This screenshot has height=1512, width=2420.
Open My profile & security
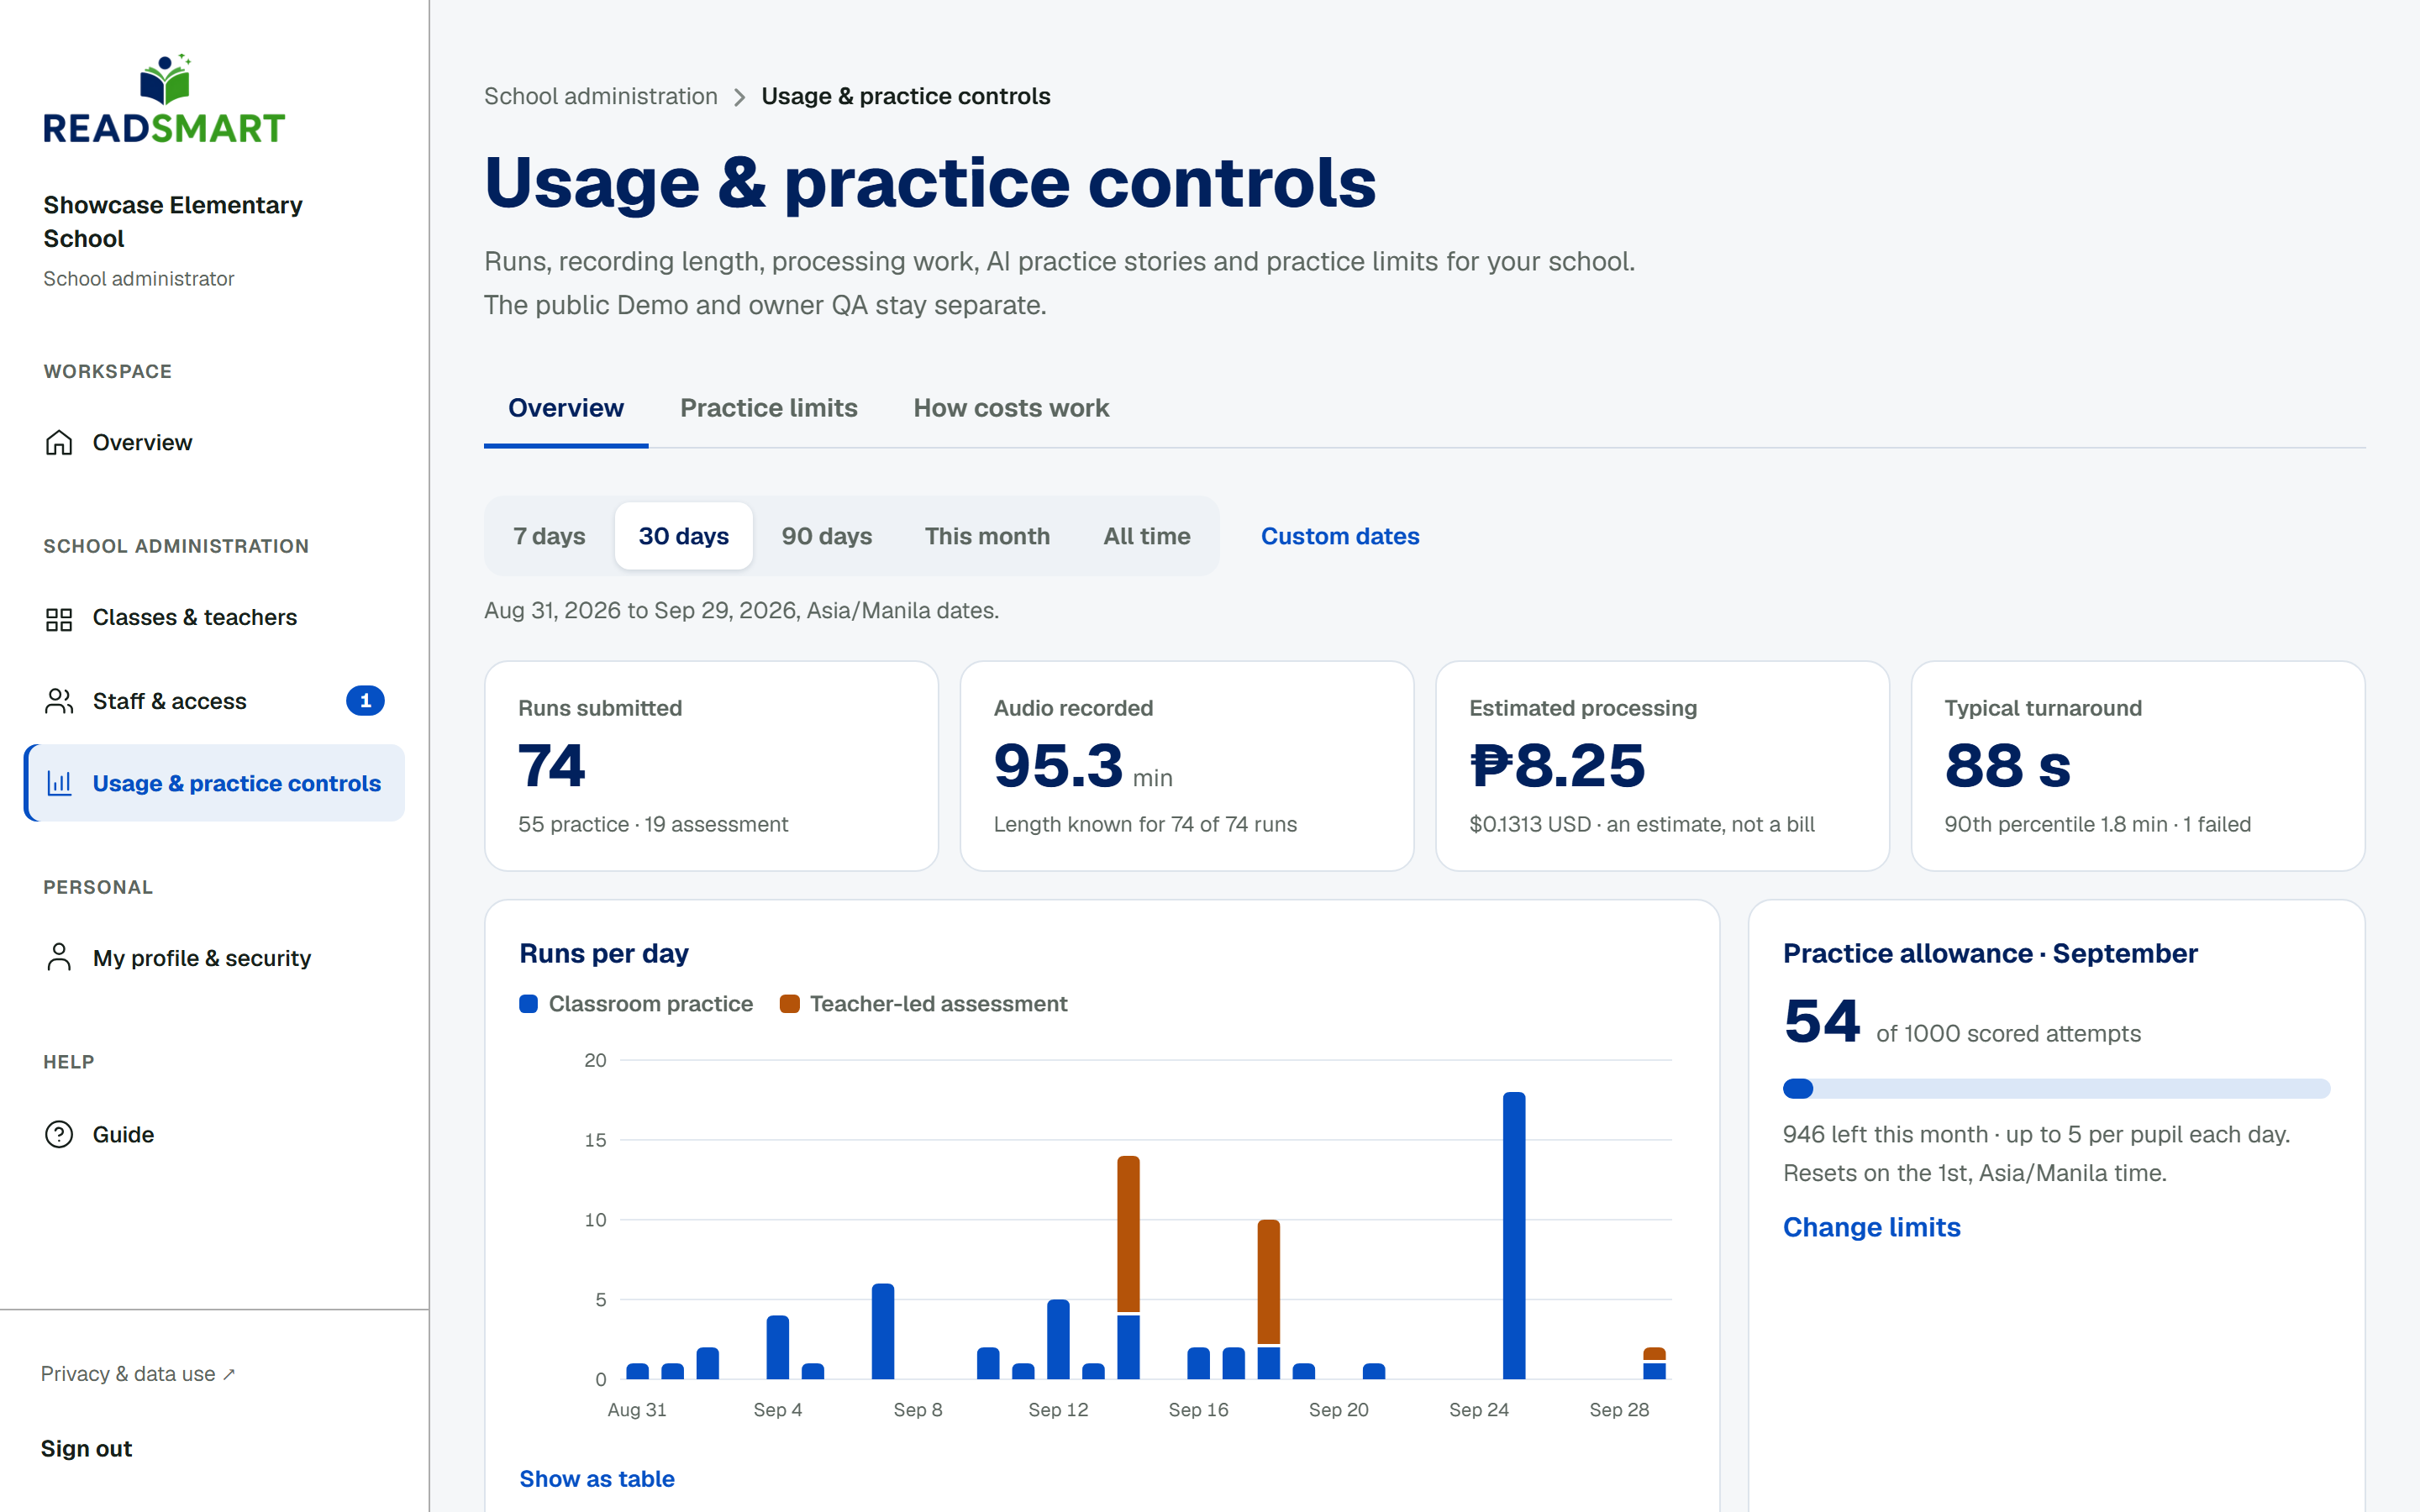click(214, 958)
